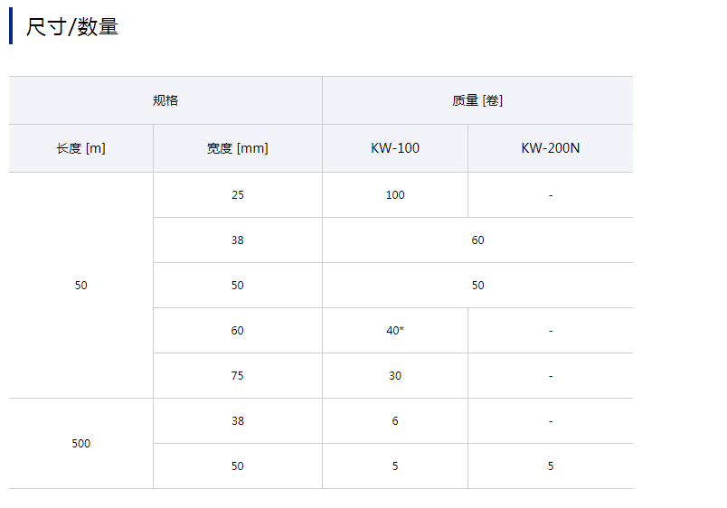Select the 500 length cell
Screen dimensions: 727x508
pos(81,443)
